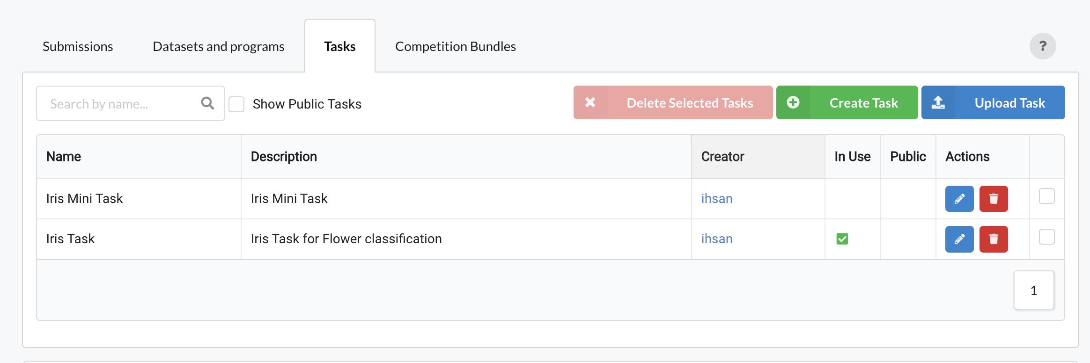The image size is (1090, 363).
Task: Click the upload icon on Upload Task
Action: 938,102
